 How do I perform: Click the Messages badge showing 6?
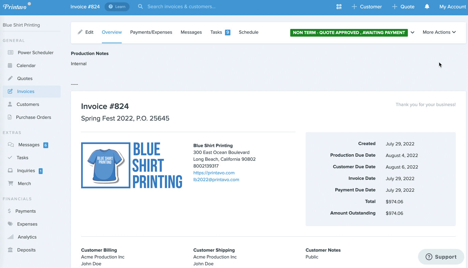(46, 145)
